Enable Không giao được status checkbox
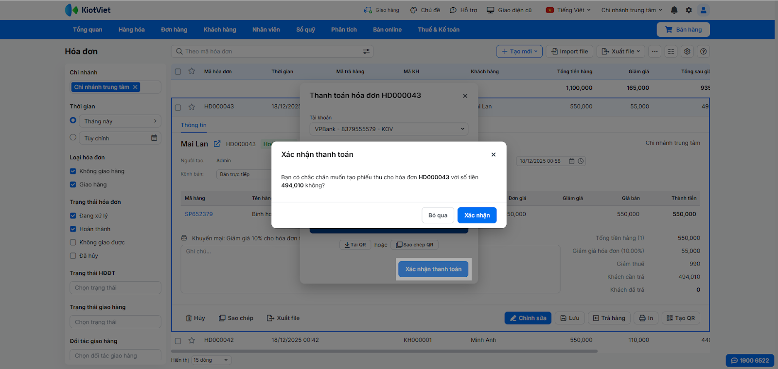The image size is (778, 369). (73, 242)
